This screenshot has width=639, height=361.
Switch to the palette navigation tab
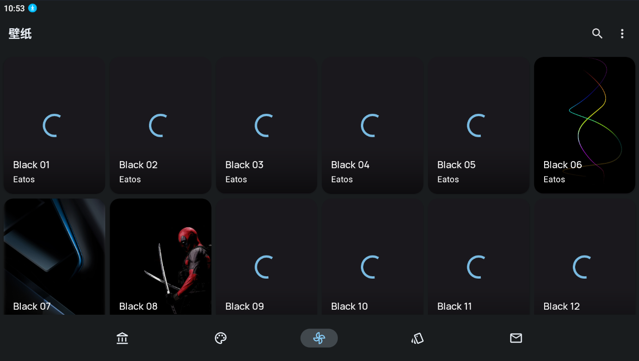221,338
